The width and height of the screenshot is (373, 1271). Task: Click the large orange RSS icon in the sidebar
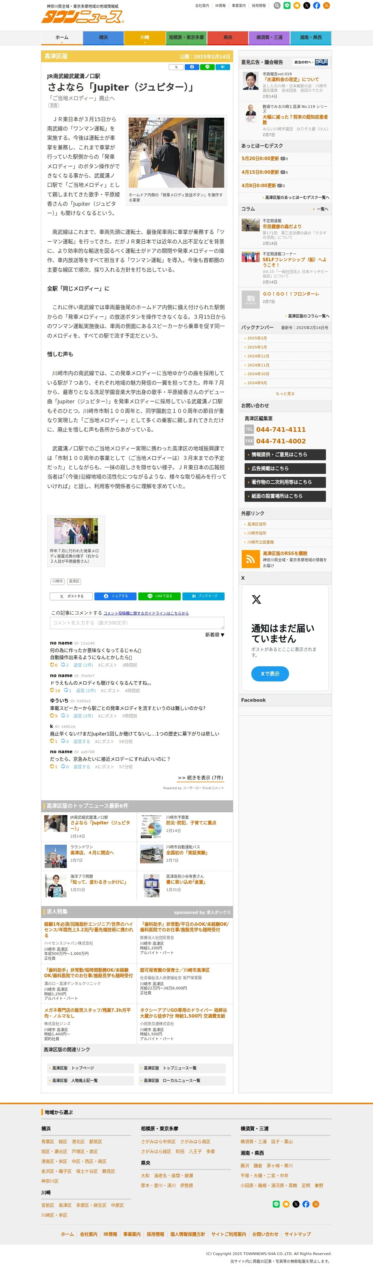[x=251, y=559]
